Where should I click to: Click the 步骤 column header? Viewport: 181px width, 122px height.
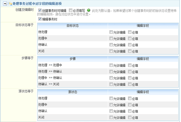73,59
